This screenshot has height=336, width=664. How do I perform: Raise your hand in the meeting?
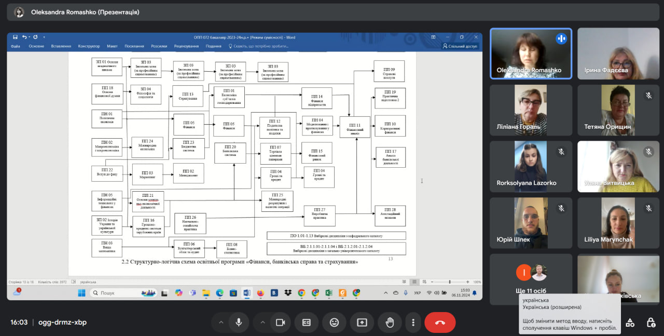(389, 322)
